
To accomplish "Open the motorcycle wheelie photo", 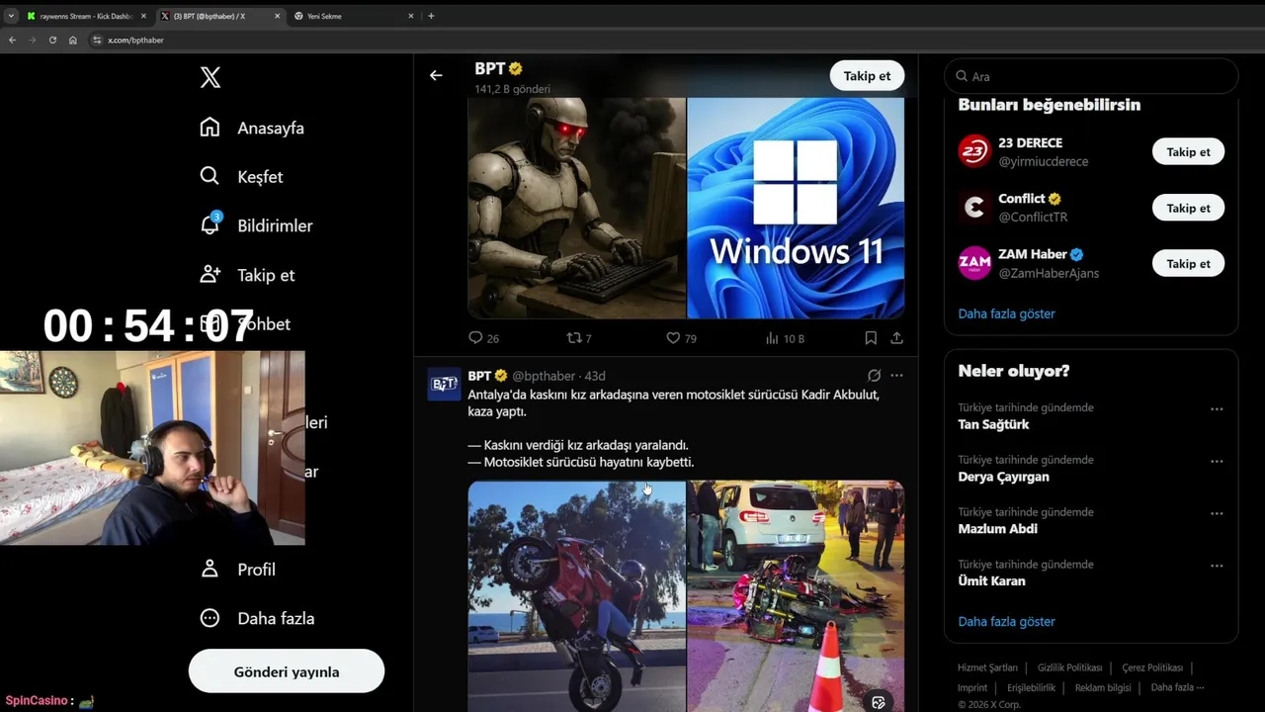I will coord(576,596).
